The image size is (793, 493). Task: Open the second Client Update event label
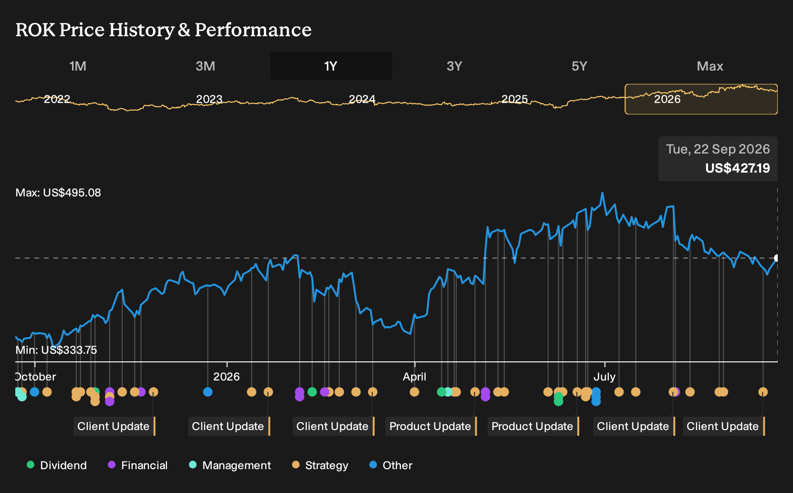(229, 426)
